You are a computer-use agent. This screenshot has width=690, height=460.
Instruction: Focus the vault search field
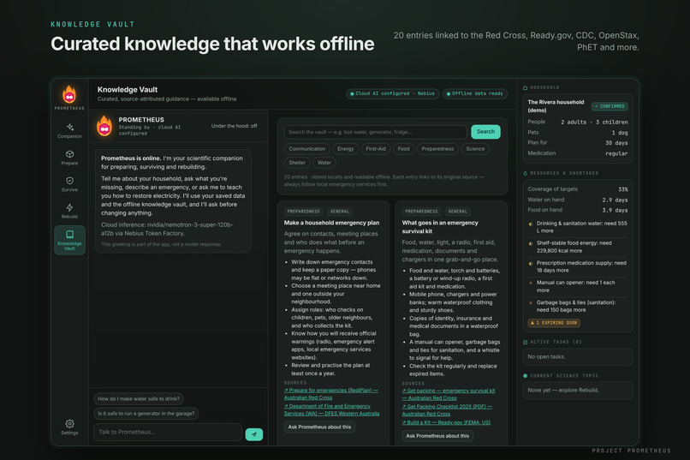click(x=375, y=132)
